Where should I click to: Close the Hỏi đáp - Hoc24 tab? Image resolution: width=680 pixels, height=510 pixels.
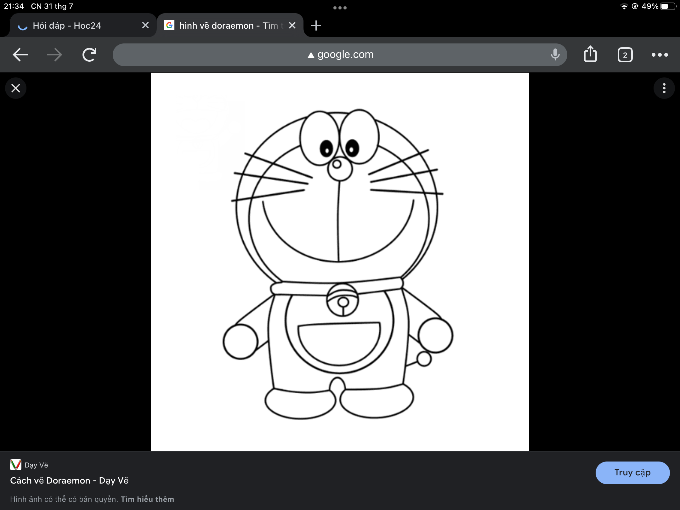point(145,25)
